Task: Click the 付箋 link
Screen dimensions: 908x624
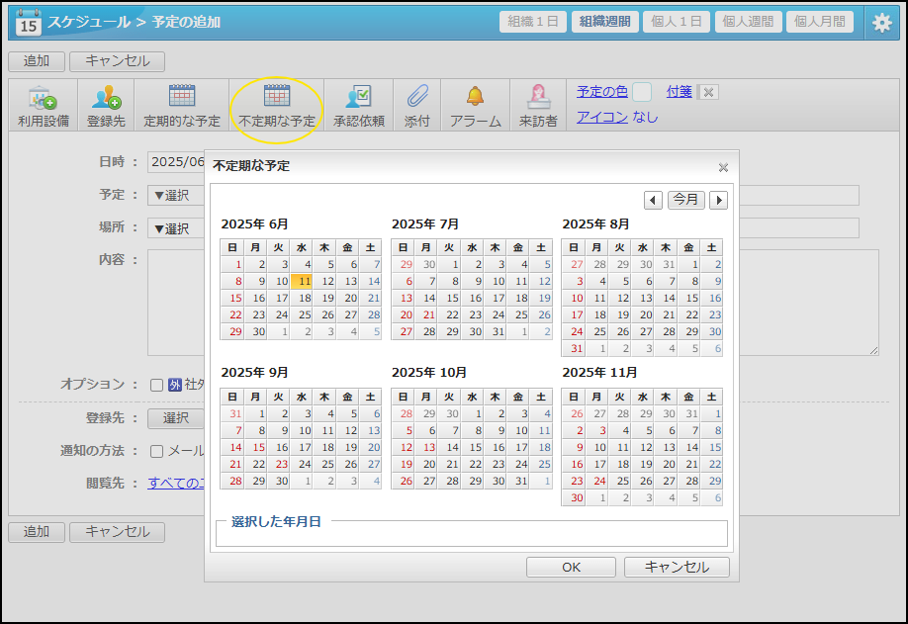Action: [x=680, y=91]
